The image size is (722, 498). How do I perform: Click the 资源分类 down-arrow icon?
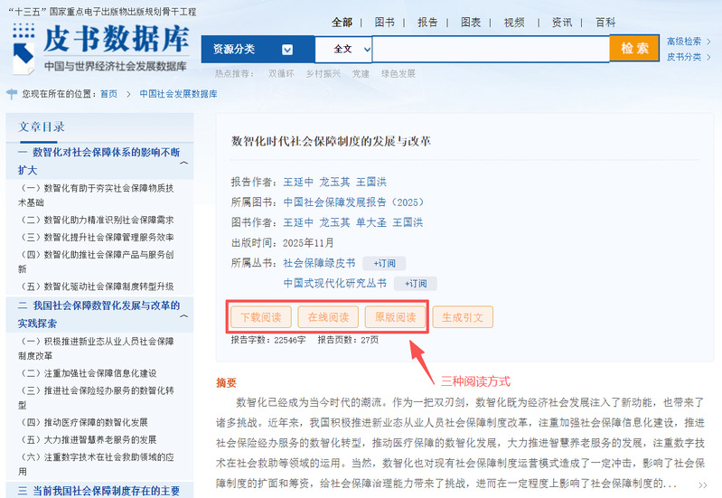pos(287,50)
